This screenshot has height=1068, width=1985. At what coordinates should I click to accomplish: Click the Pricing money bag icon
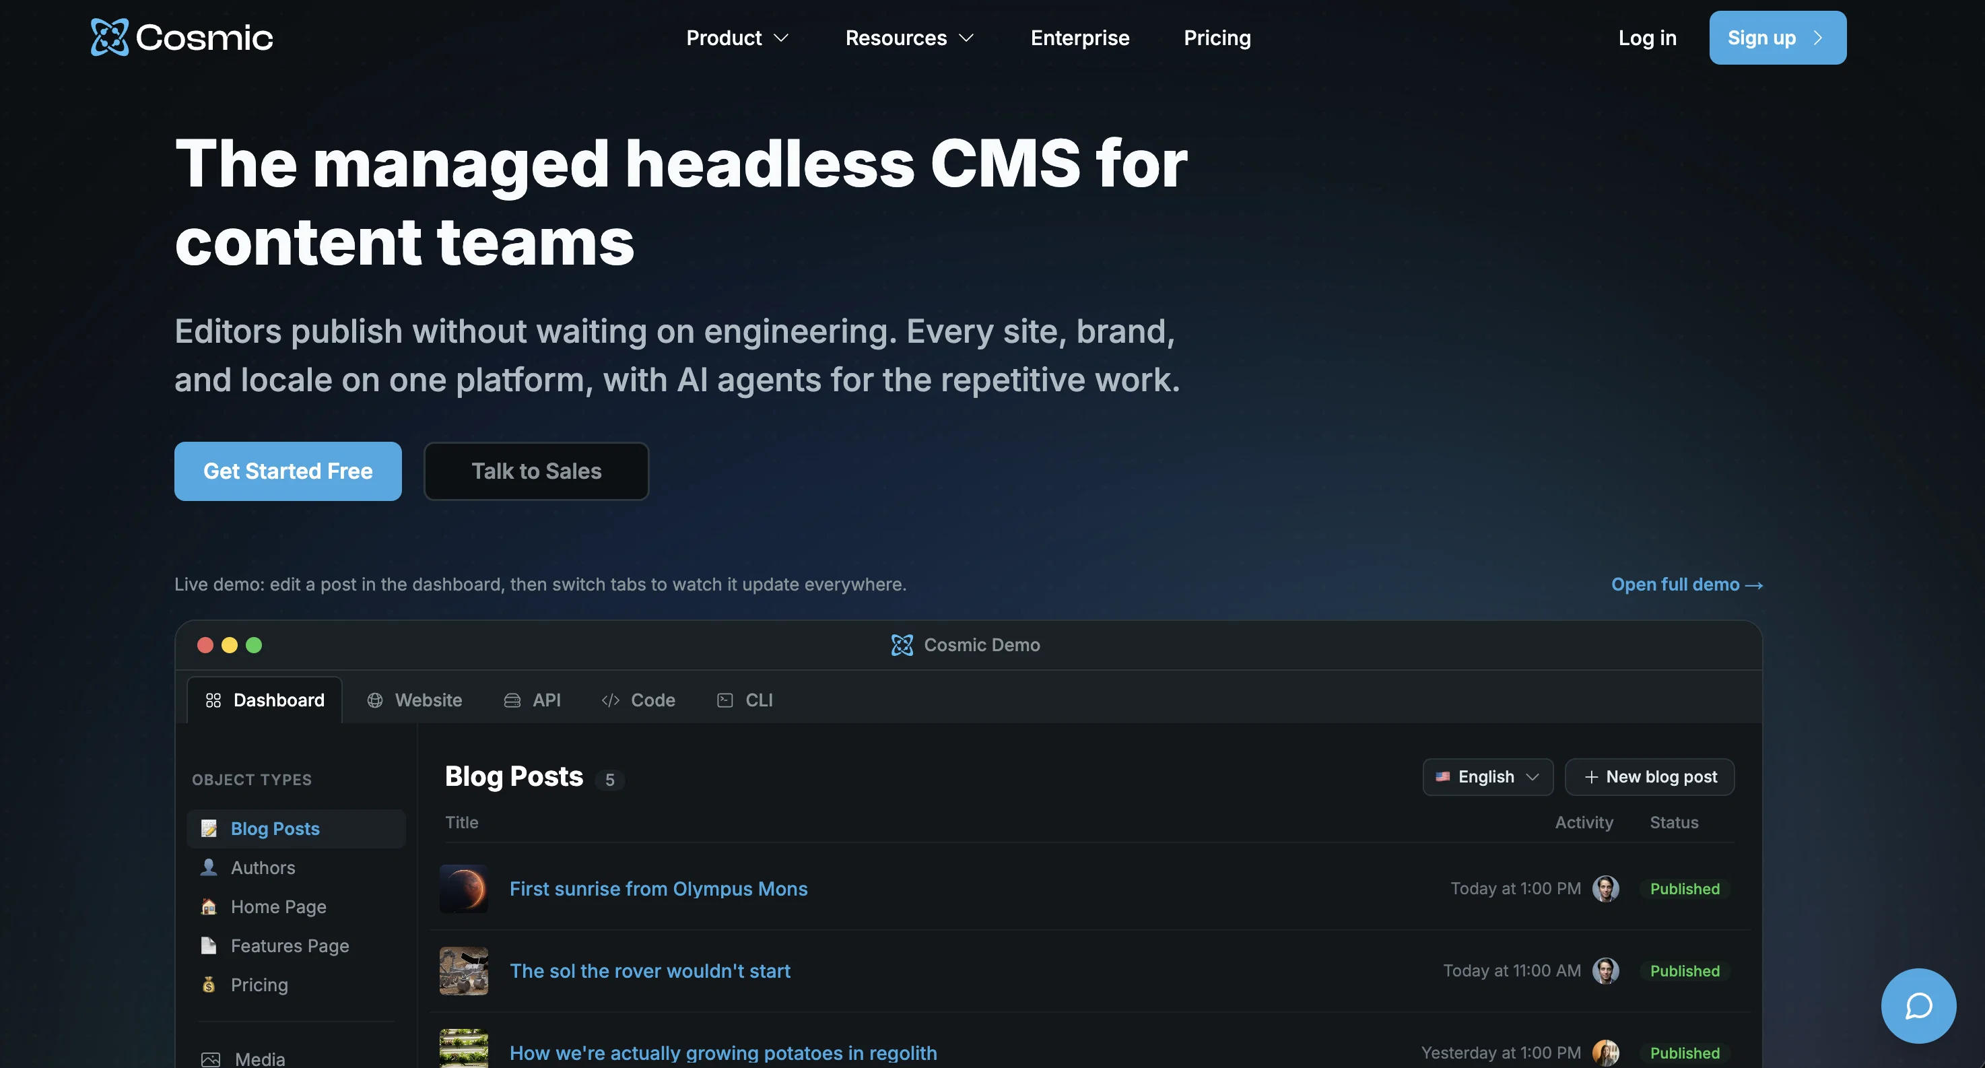[209, 984]
